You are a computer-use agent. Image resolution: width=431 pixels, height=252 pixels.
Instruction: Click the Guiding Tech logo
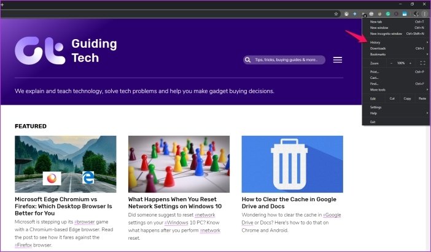(x=66, y=51)
